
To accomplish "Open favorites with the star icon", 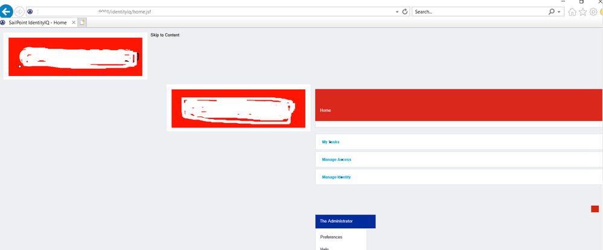I will click(x=583, y=11).
